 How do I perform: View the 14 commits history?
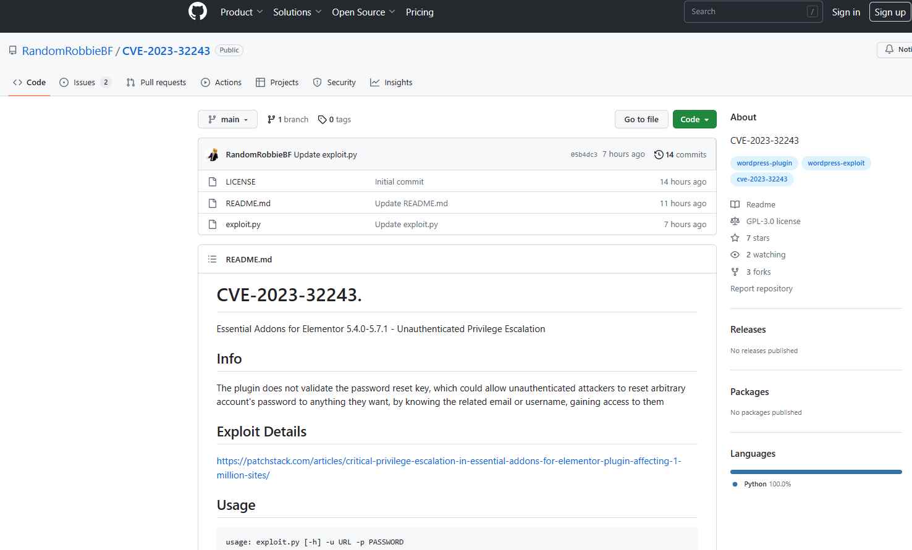coord(680,154)
